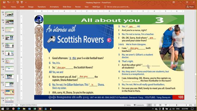Start slideshow from current slide icon
This screenshot has width=197, height=111.
click(x=22, y=2)
